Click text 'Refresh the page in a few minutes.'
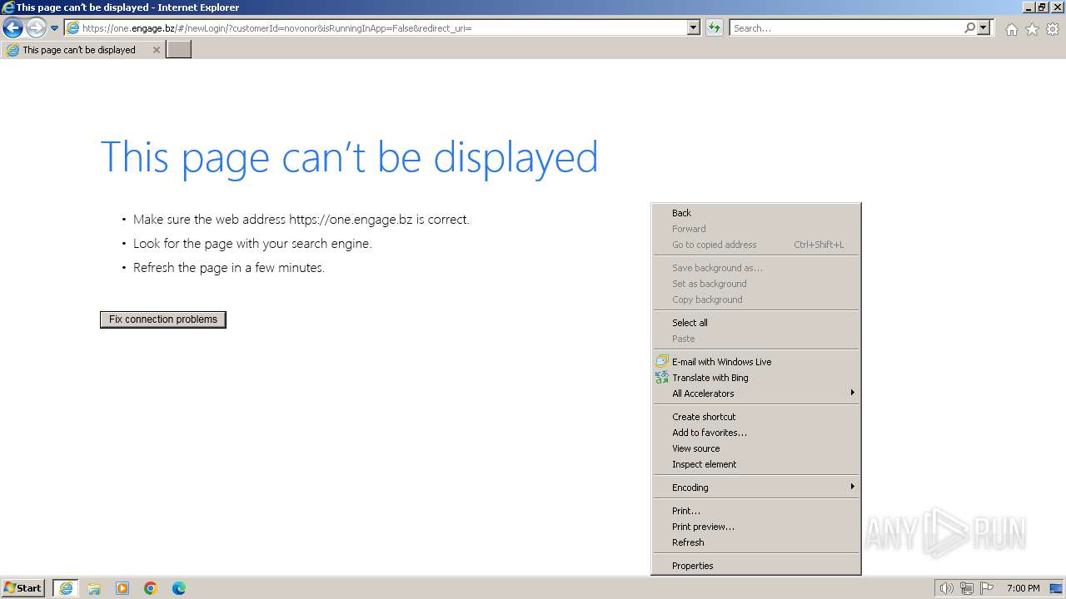Image resolution: width=1066 pixels, height=599 pixels. point(229,268)
